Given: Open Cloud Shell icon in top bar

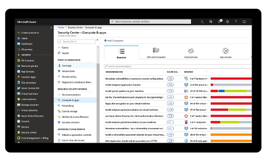Looking at the screenshot, I should pyautogui.click(x=202, y=22).
